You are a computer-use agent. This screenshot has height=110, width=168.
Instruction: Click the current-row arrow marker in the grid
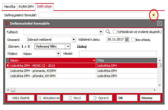[x=8, y=65]
